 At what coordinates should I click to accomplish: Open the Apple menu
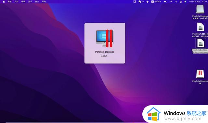4,2
